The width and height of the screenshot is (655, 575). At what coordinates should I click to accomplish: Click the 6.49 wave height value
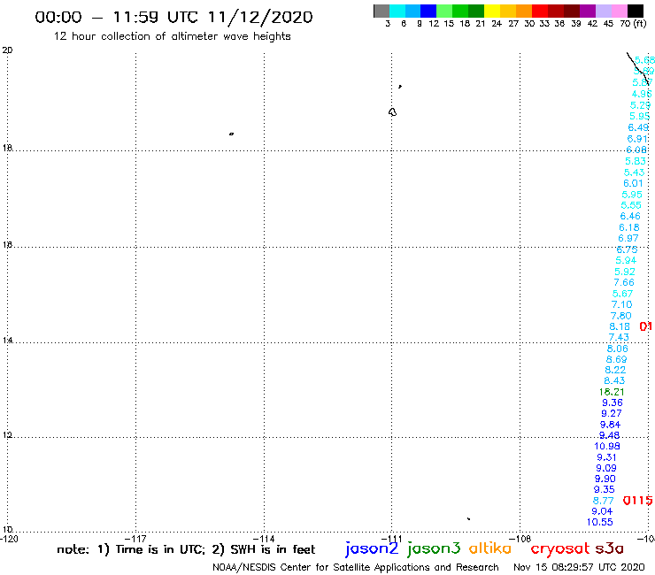point(638,127)
